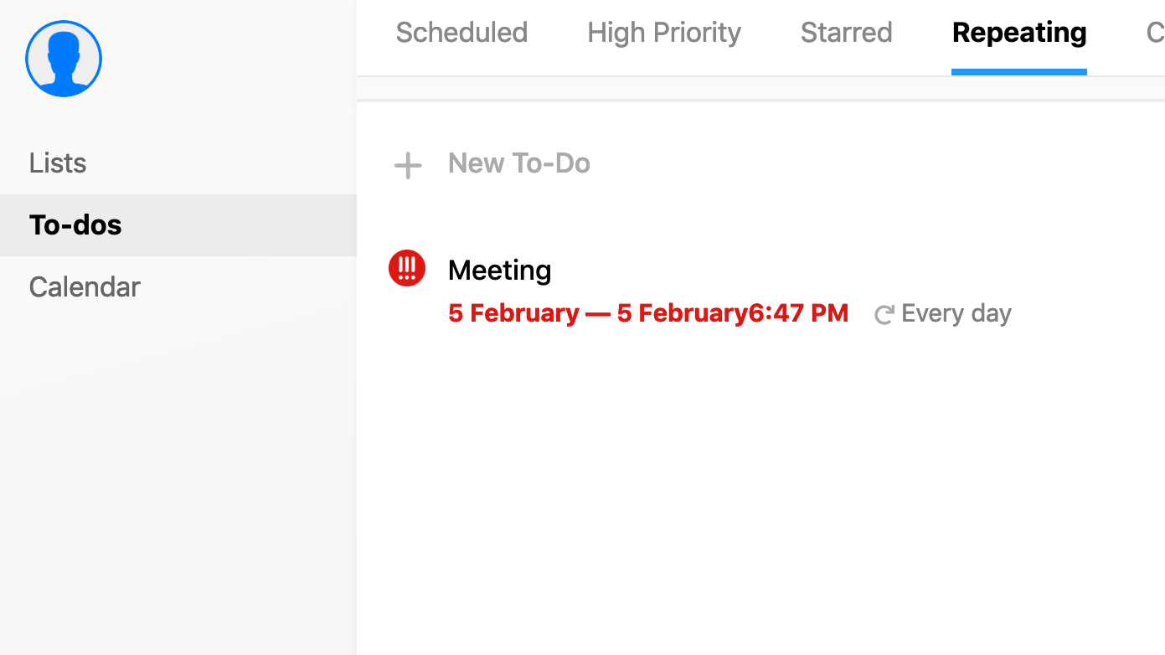
Task: Click the repeat arrow icon beside Every day
Action: 884,315
